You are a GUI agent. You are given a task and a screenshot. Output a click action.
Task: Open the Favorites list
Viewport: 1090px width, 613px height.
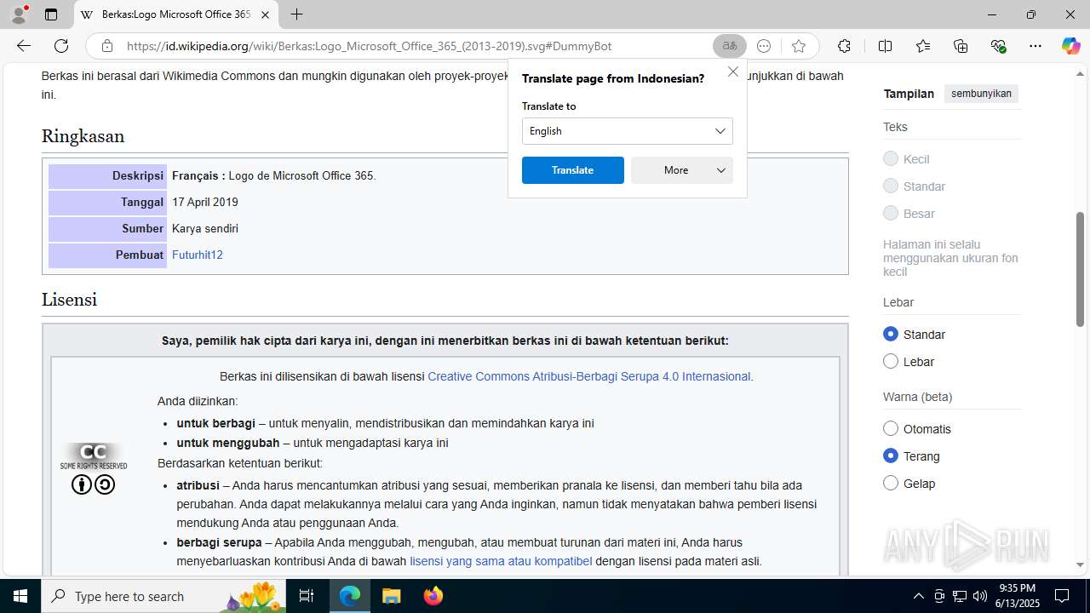[923, 46]
